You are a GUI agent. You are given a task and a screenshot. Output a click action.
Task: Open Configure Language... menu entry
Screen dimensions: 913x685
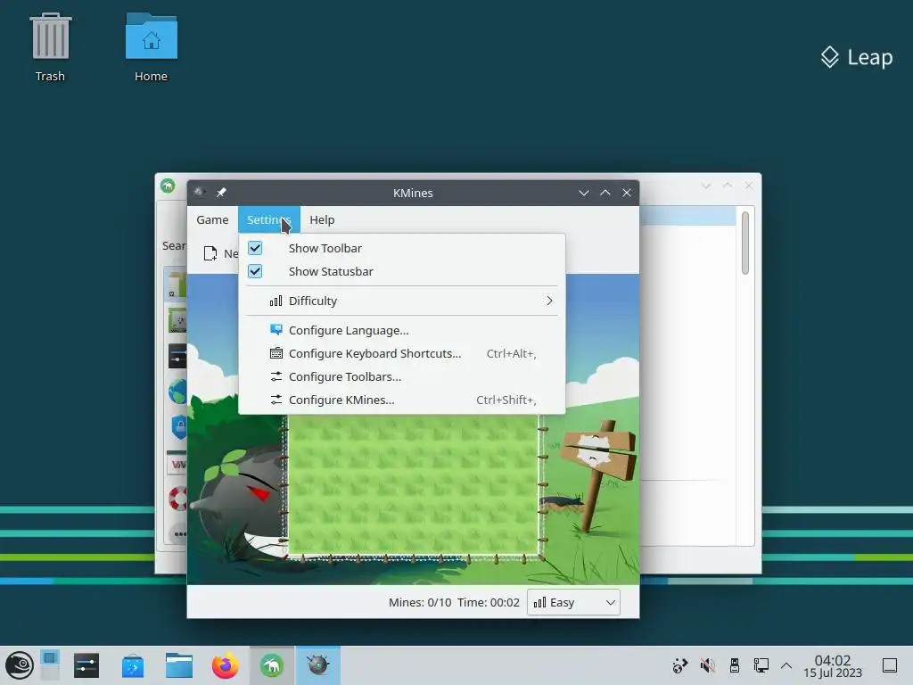402,330
